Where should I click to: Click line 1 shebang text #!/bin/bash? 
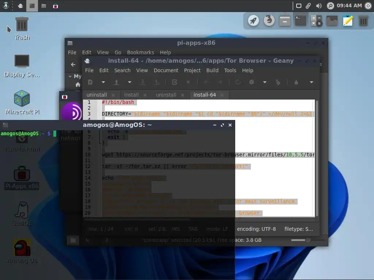point(118,102)
